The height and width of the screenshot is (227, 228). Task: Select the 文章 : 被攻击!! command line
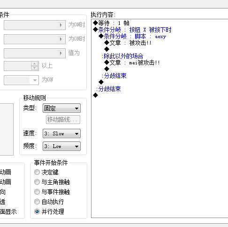tap(128, 43)
